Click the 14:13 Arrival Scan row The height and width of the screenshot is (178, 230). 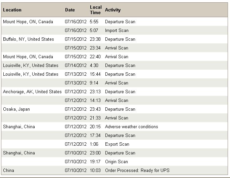tap(114, 100)
